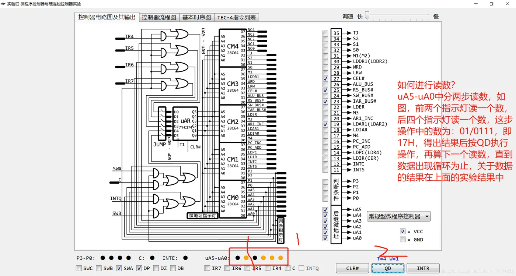Image resolution: width=516 pixels, height=276 pixels.
Task: Tick the checkbox for signal 35 TJ
Action: click(x=325, y=33)
